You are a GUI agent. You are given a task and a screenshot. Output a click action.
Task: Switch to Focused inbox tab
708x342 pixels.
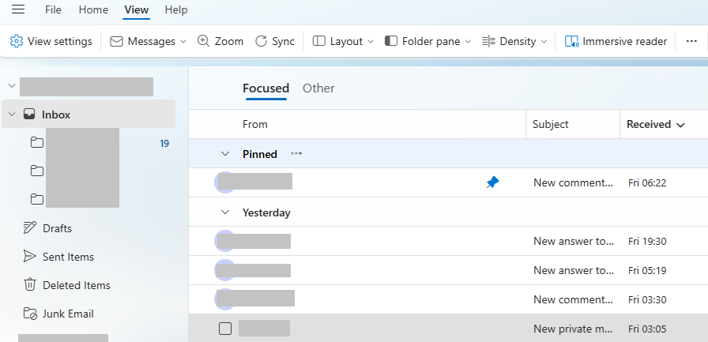pos(266,88)
